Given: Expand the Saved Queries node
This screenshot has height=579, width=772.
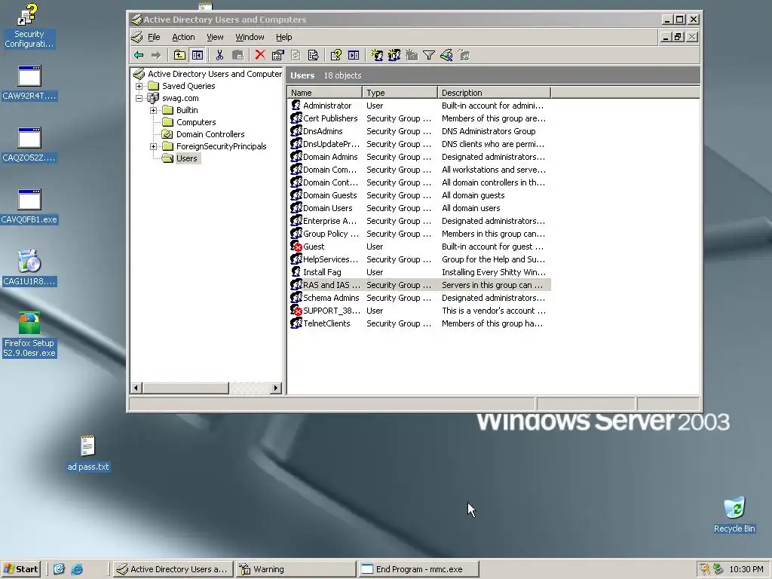Looking at the screenshot, I should click(139, 86).
